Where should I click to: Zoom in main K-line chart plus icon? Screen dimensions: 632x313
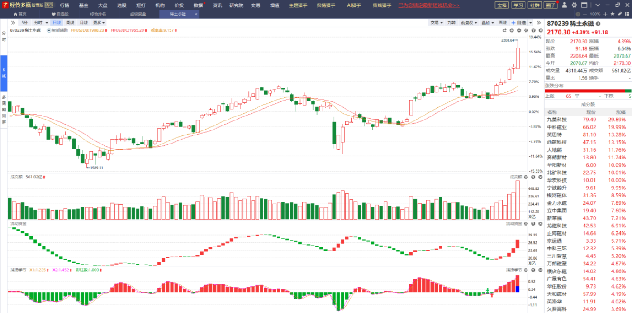512,30
